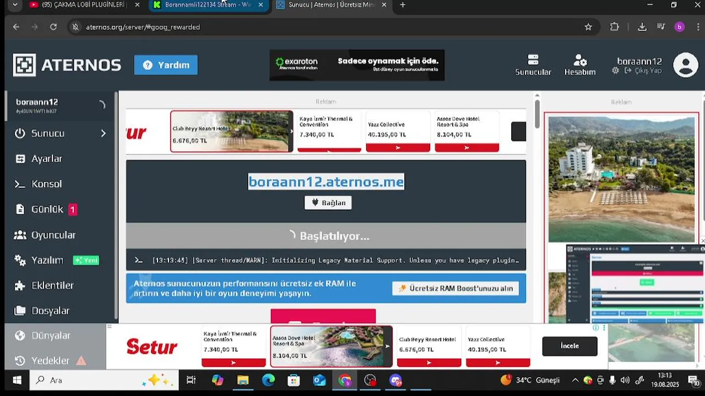Open Hesabım account icon
705x396 pixels.
[580, 65]
